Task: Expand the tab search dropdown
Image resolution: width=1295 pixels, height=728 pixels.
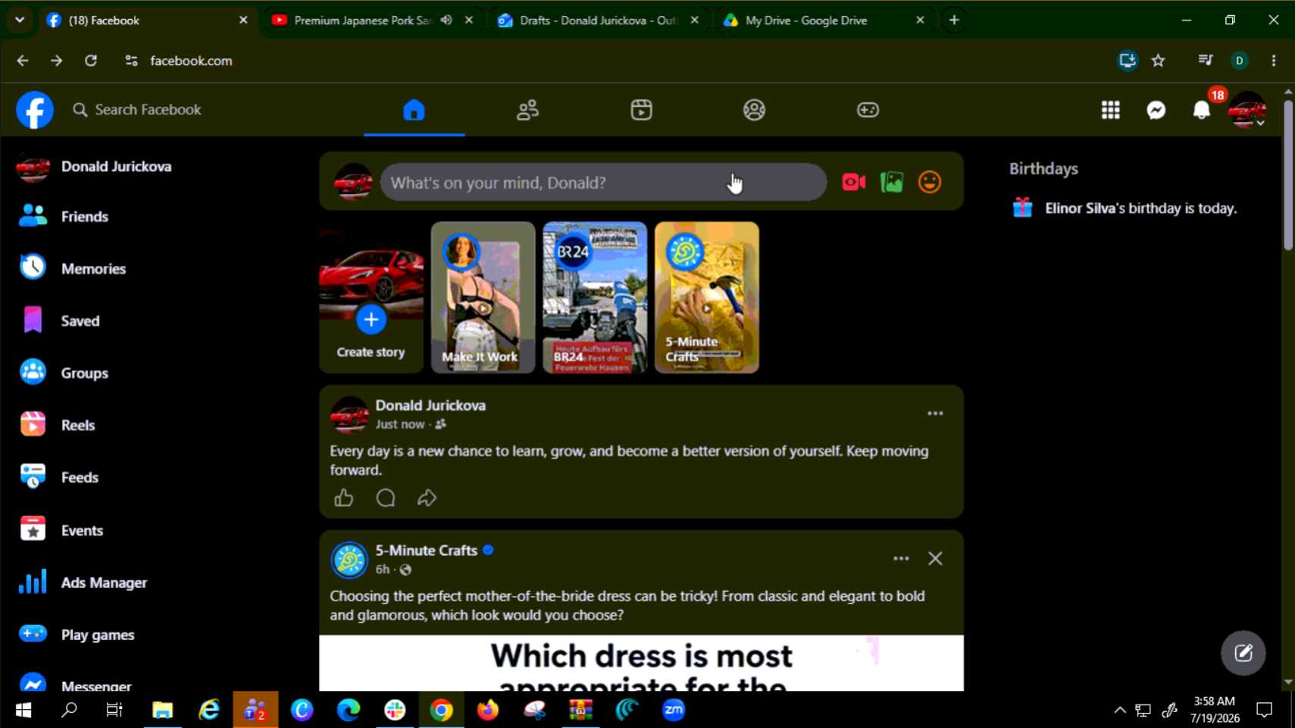Action: pyautogui.click(x=20, y=20)
